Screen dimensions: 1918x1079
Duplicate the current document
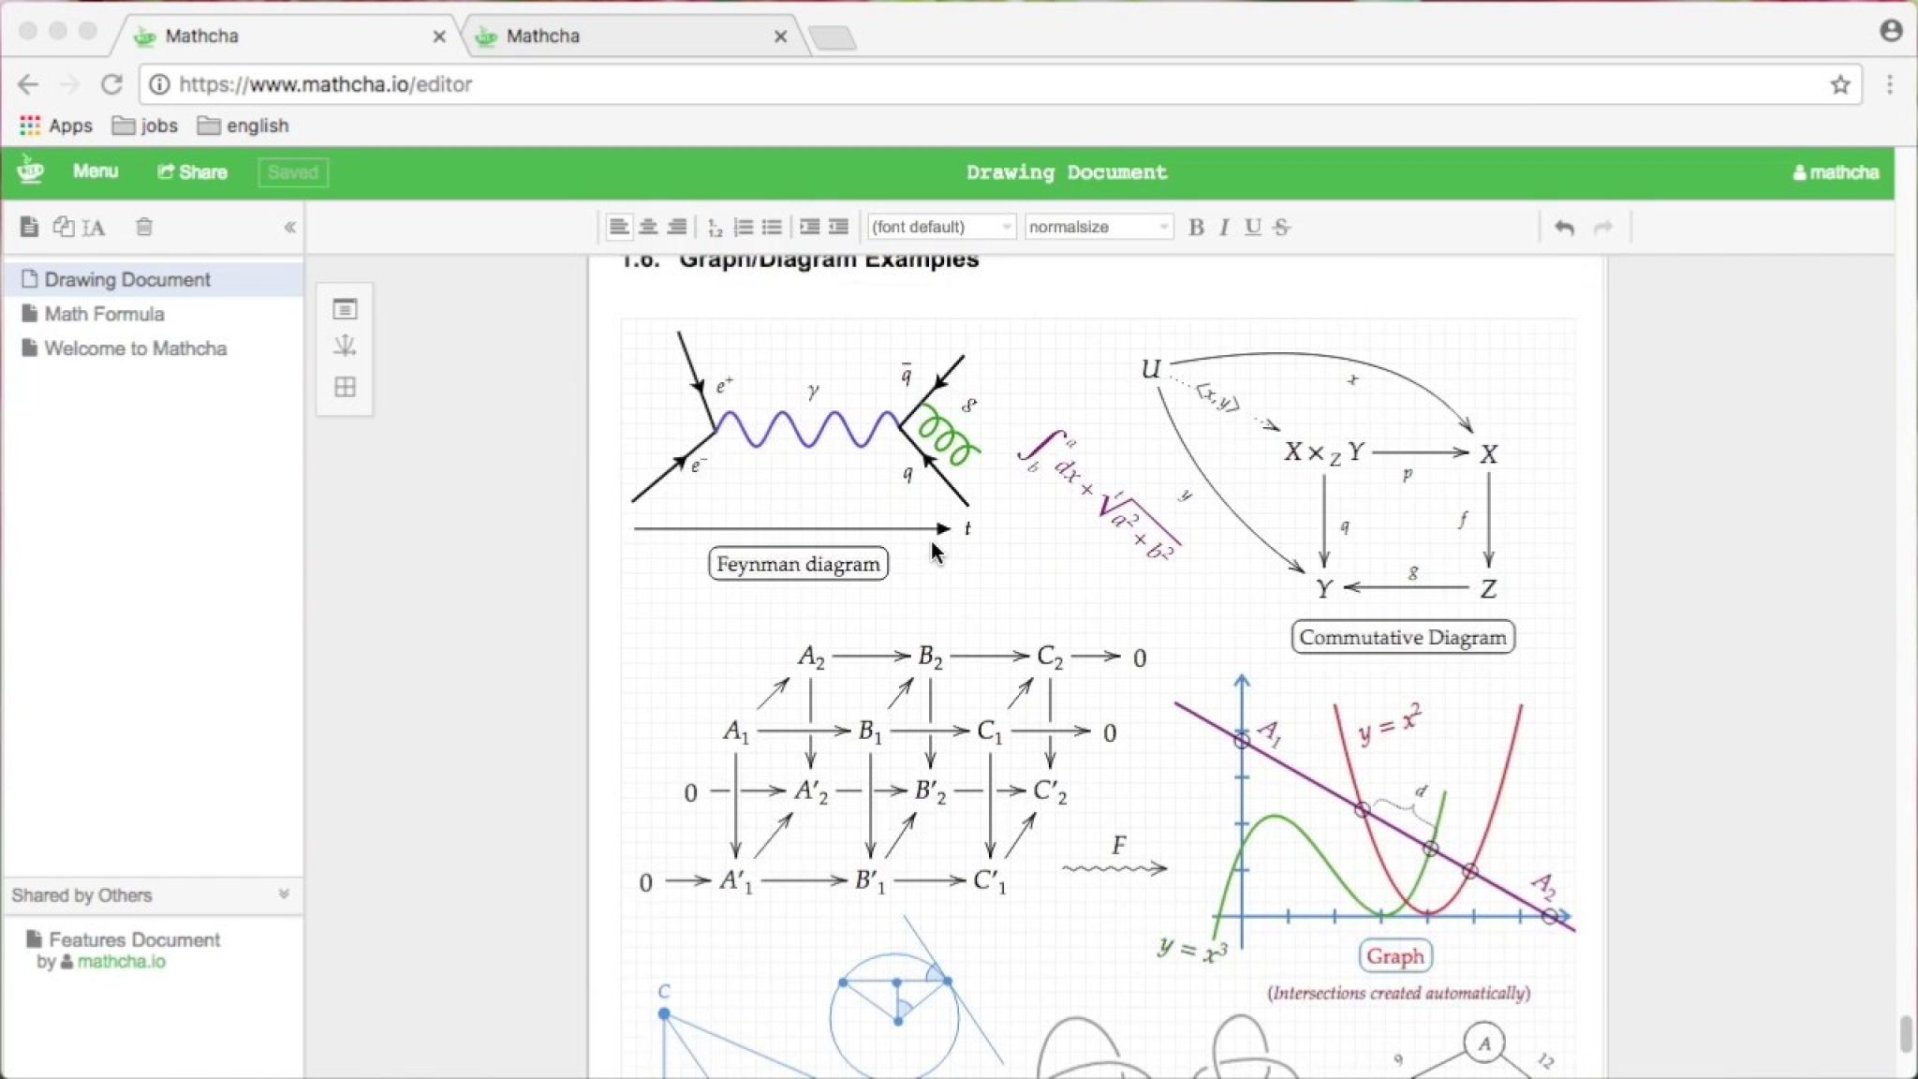click(64, 227)
